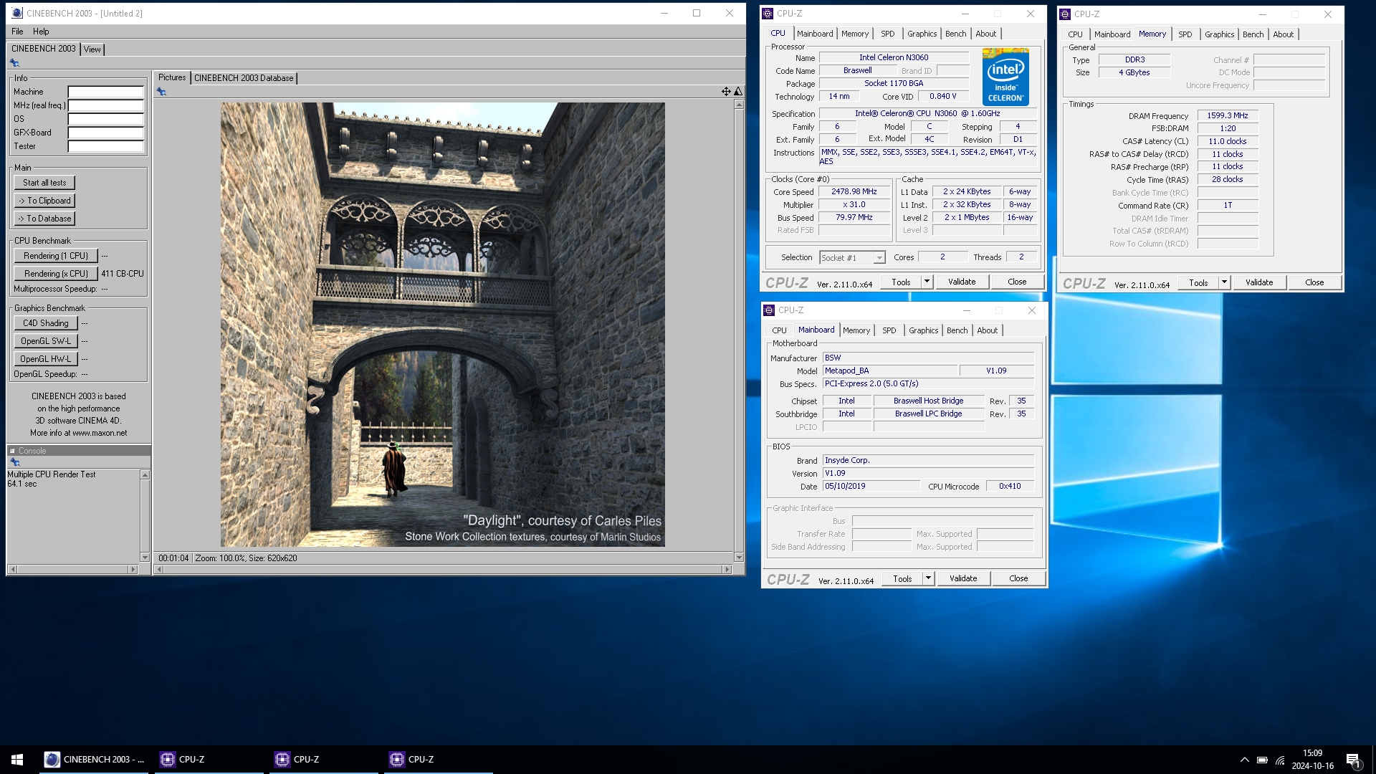Click Close in the Memory CPU-Z window
The height and width of the screenshot is (774, 1376).
(1314, 282)
